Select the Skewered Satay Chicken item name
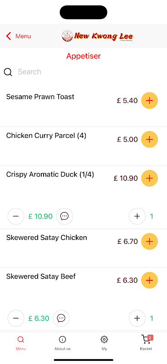 tap(47, 238)
